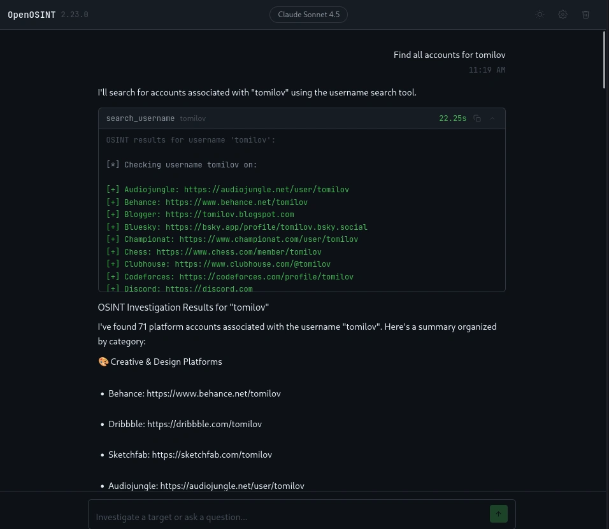
Task: Open the Chess.com member link
Action: tap(239, 252)
